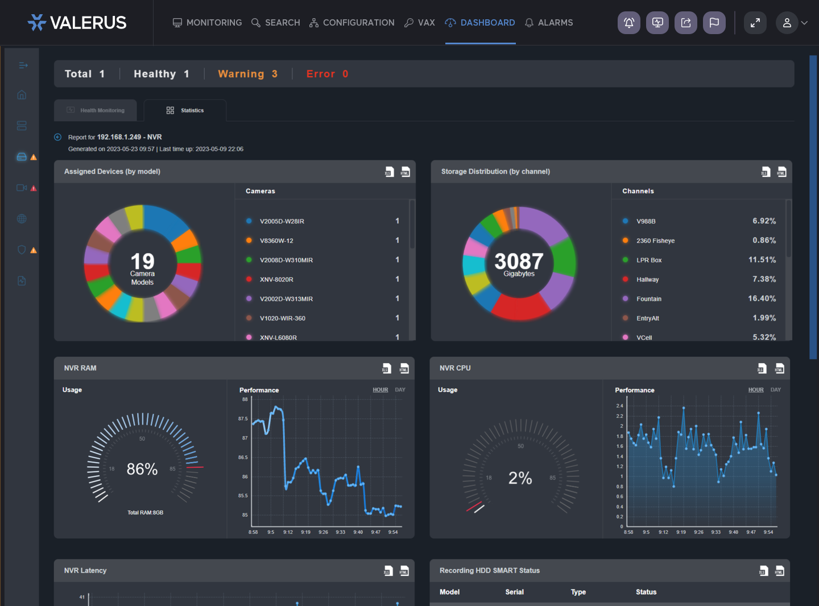This screenshot has height=606, width=819.
Task: Select the NVR storage icon with warning badge
Action: pos(22,156)
